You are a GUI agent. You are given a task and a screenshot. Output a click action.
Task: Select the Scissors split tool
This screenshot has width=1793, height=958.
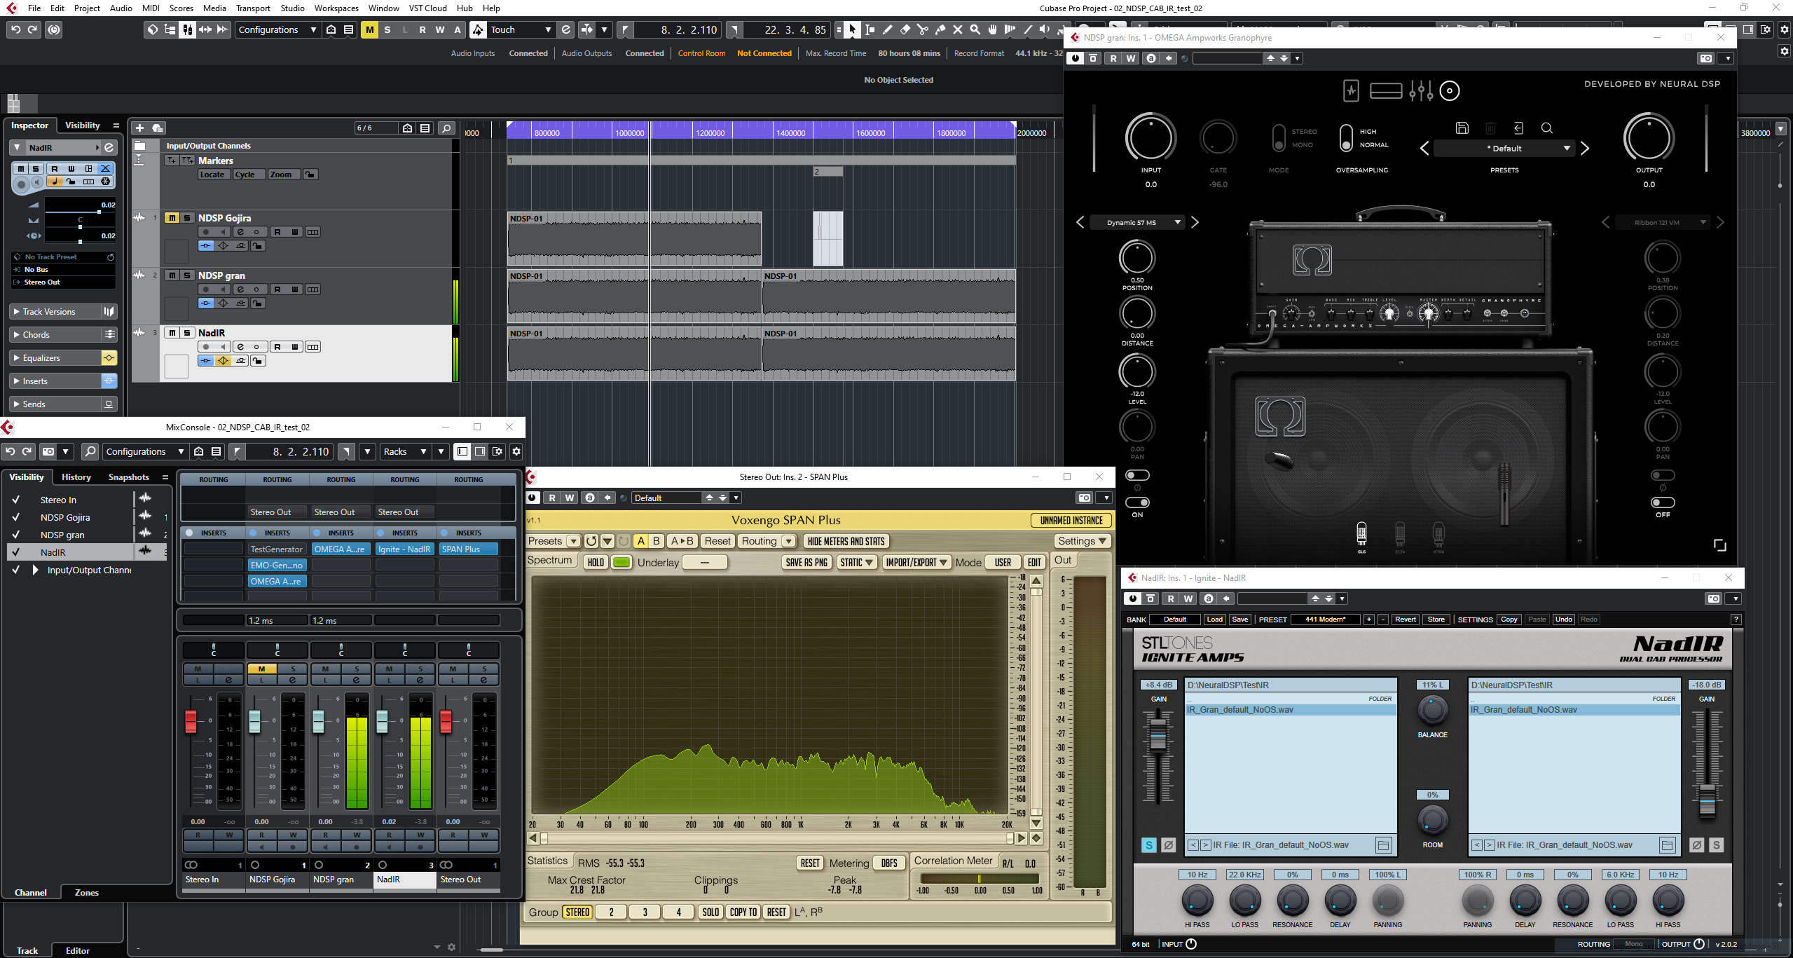pos(922,29)
